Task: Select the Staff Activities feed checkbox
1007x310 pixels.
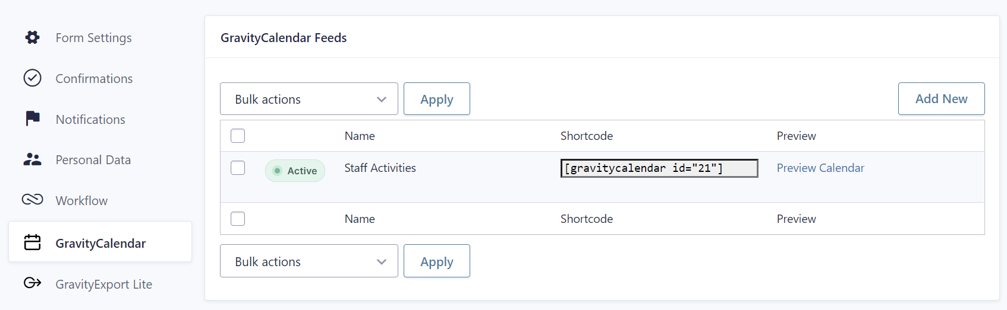Action: 238,168
